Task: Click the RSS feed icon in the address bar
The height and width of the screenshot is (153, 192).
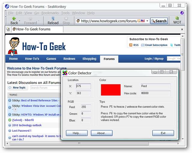Action: 139,21
